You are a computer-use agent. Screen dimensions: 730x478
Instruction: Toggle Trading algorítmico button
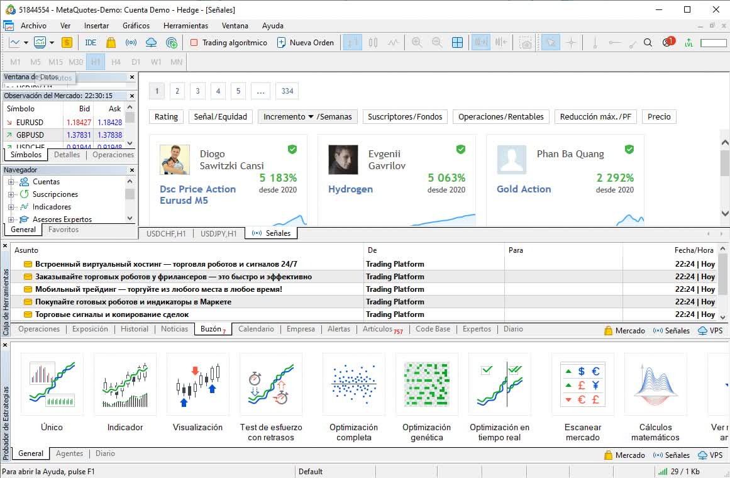point(229,42)
